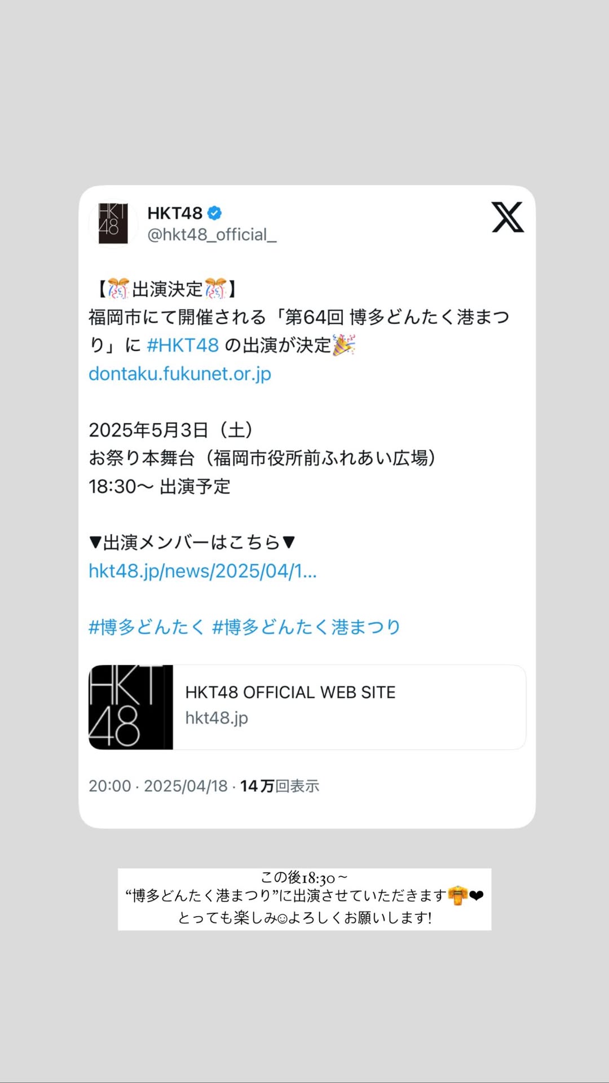Open the dontaku.fukunet.or.jp link
This screenshot has height=1083, width=609.
pyautogui.click(x=180, y=373)
